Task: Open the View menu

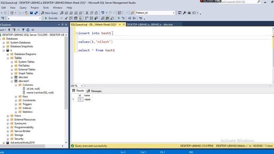Action: point(12,8)
